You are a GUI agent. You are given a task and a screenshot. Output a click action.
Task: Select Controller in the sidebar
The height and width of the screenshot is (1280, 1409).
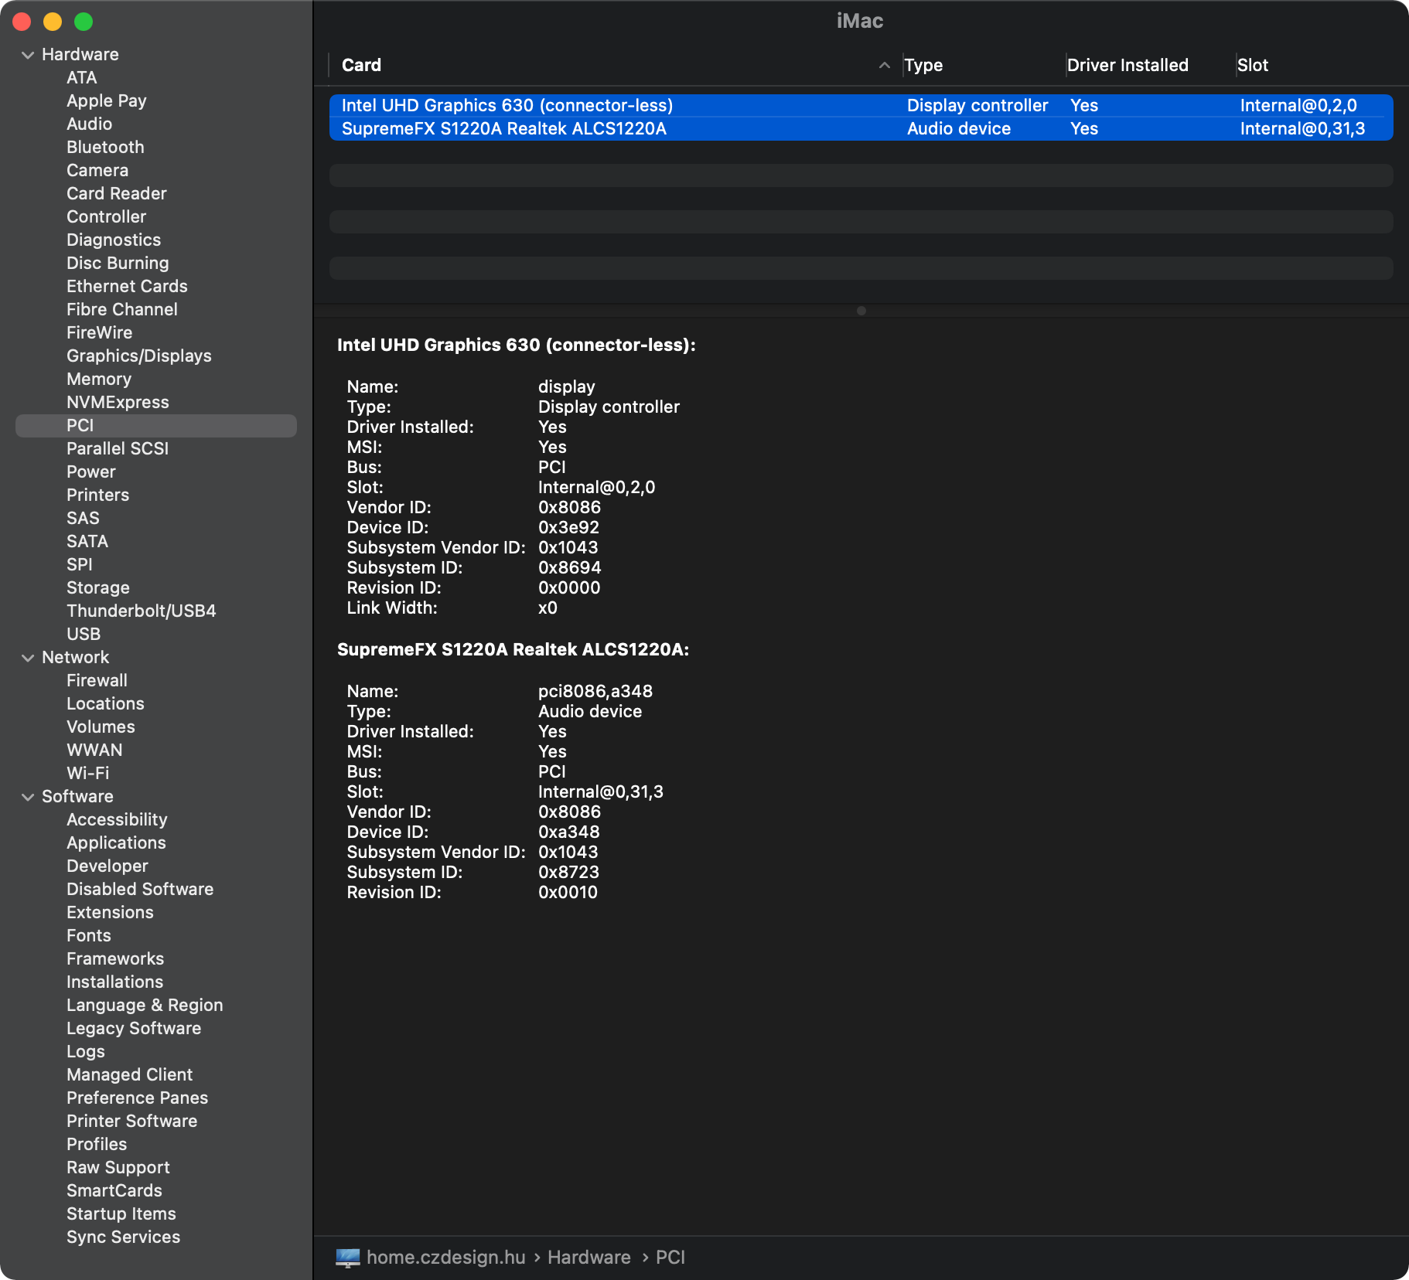[x=107, y=217]
